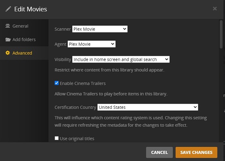Expand the Visibility dropdown
The width and height of the screenshot is (225, 161).
point(121,59)
